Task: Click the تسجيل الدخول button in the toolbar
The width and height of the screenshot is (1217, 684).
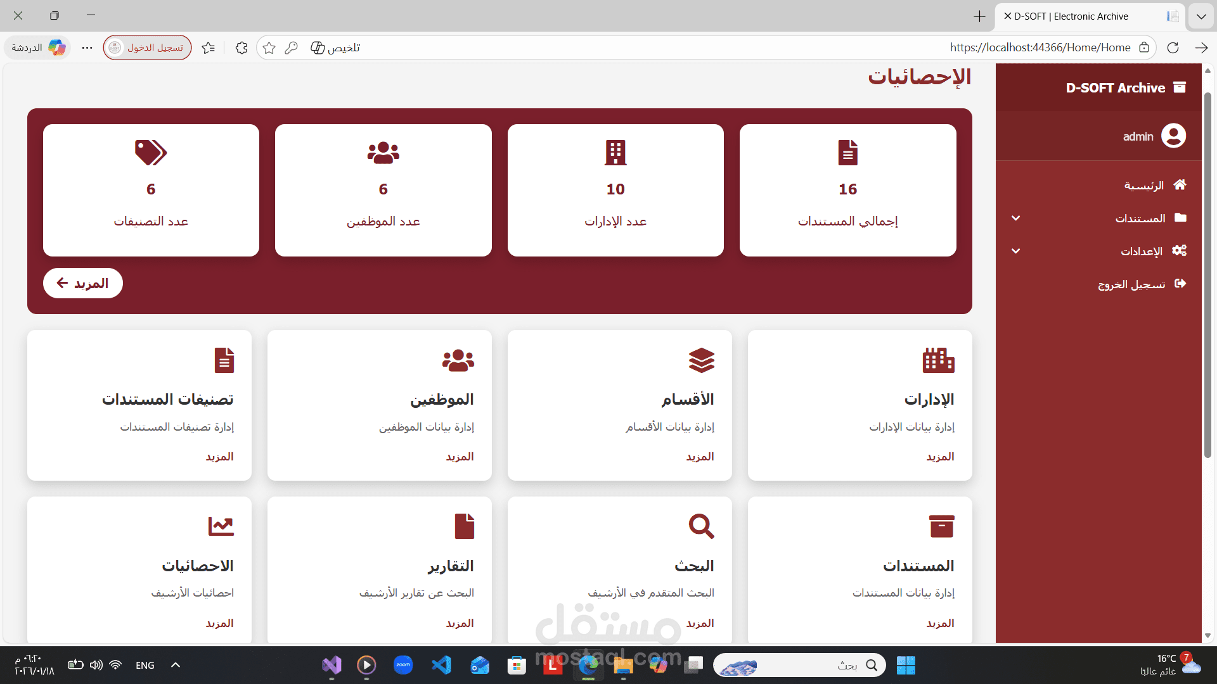Action: (147, 47)
